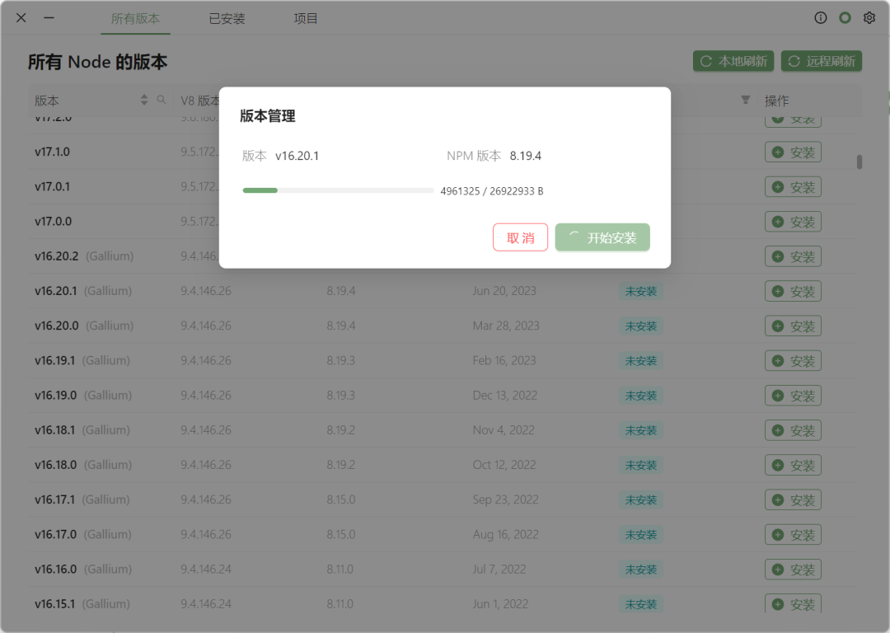
Task: Install Node v16.18.1
Action: click(793, 430)
